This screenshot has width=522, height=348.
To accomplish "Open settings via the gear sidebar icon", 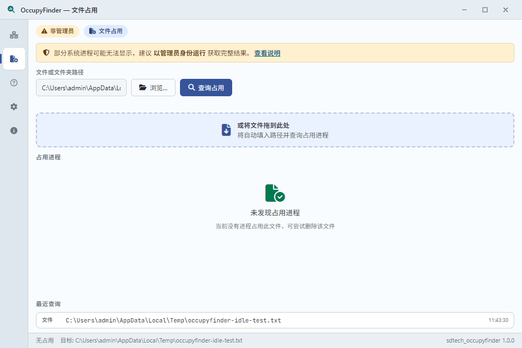I will coord(14,107).
